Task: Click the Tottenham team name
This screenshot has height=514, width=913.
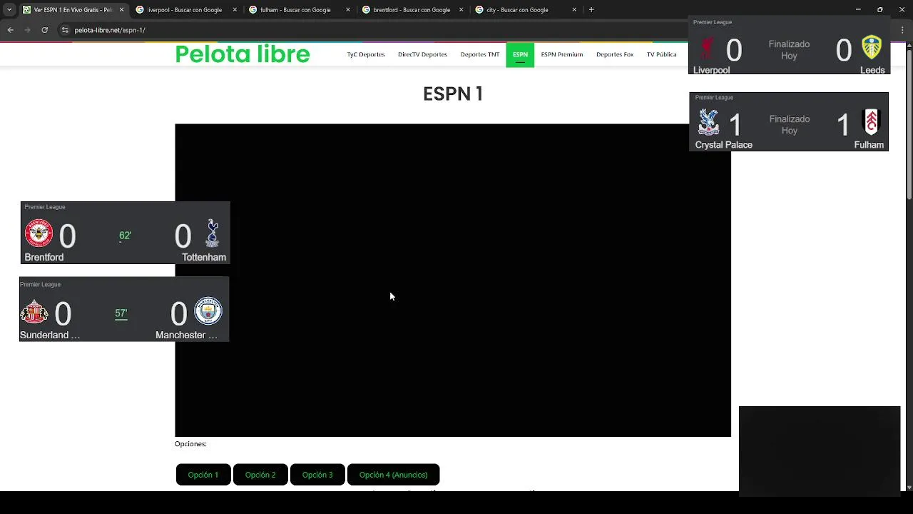Action: pyautogui.click(x=204, y=257)
